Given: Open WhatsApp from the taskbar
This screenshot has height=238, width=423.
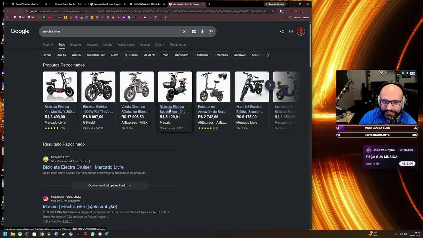Looking at the screenshot, I should point(93,234).
